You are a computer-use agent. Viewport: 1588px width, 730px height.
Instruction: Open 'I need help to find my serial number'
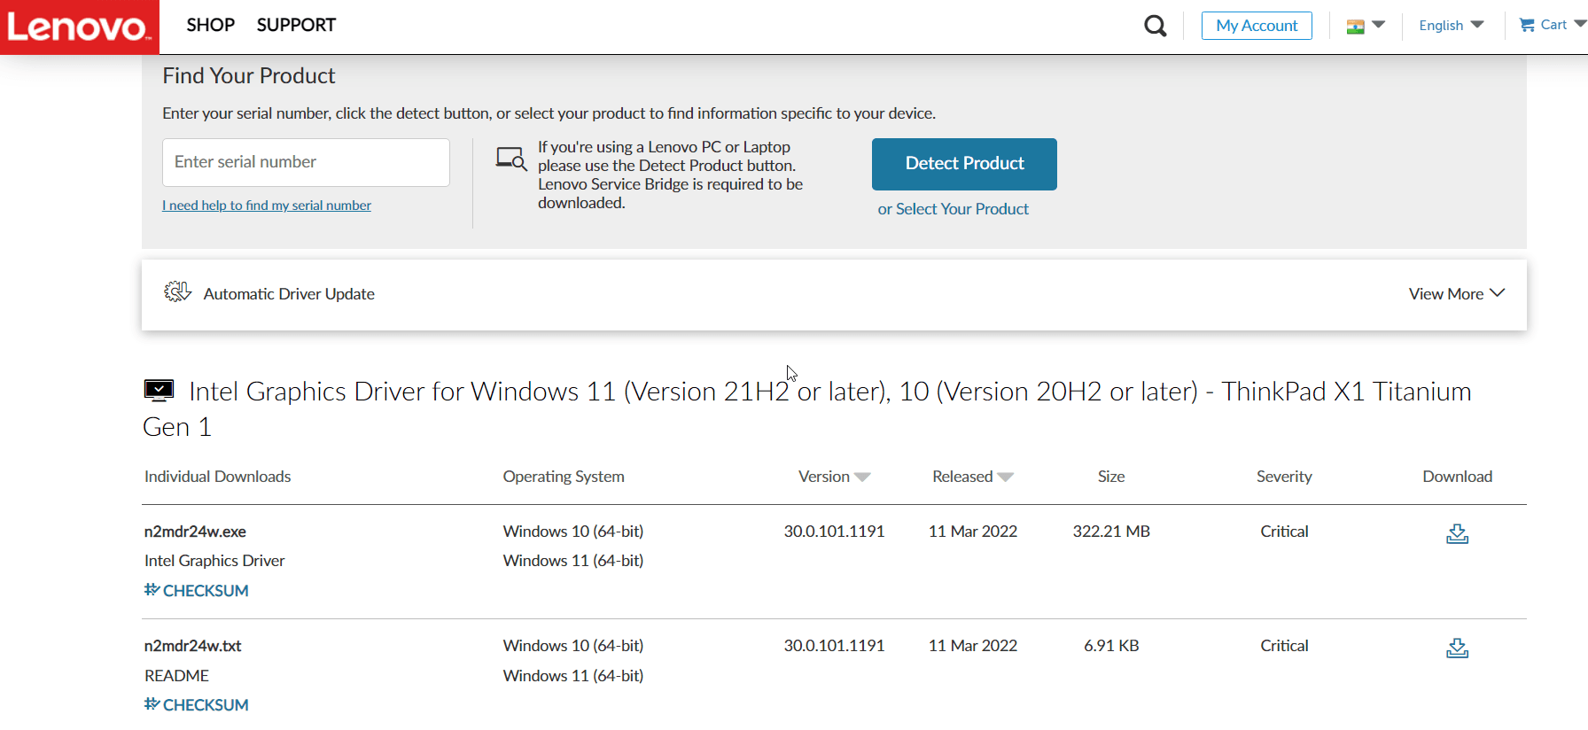(267, 206)
